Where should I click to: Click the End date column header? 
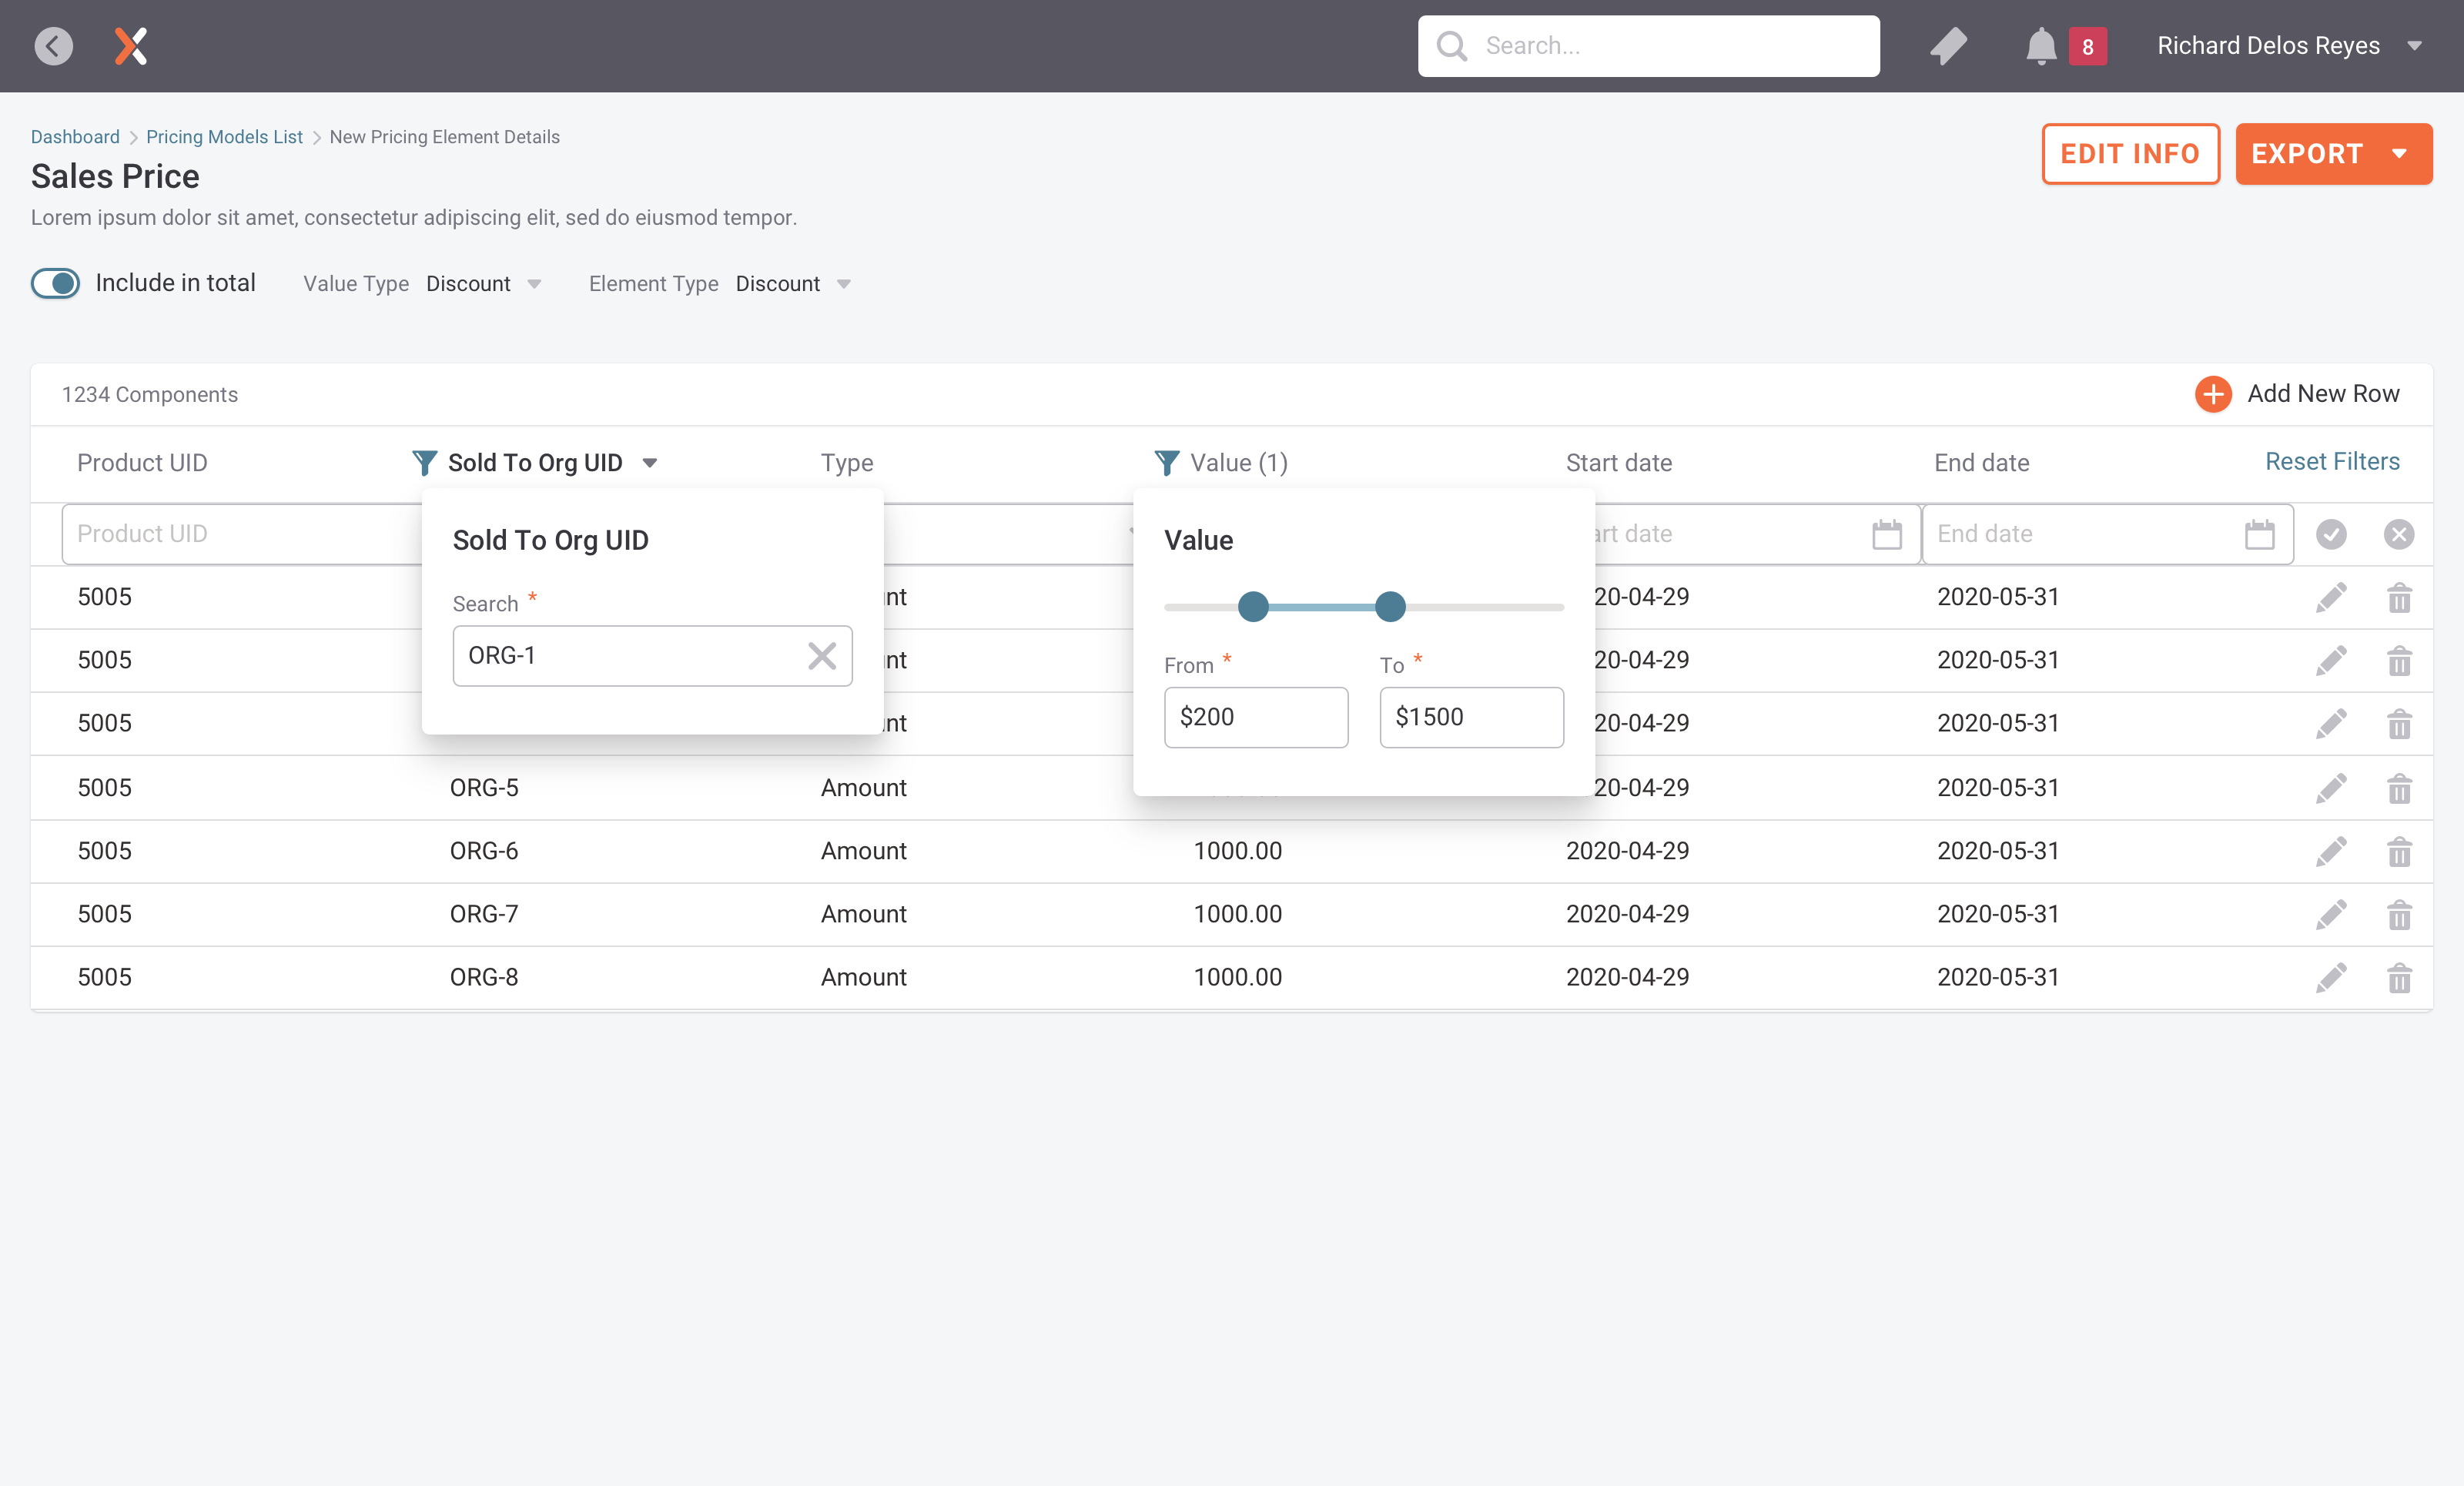coord(1982,463)
